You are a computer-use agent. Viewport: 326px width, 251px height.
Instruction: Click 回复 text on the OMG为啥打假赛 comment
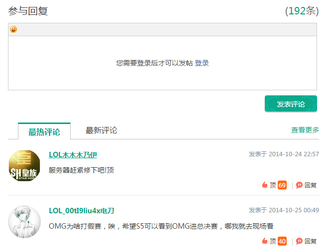311,241
